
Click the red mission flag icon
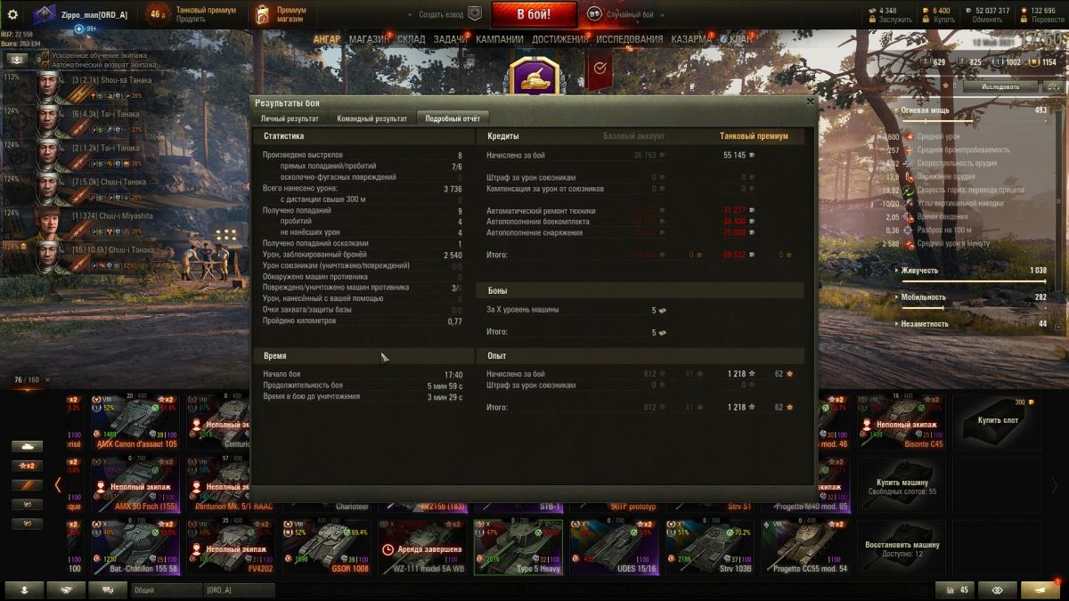[x=600, y=70]
